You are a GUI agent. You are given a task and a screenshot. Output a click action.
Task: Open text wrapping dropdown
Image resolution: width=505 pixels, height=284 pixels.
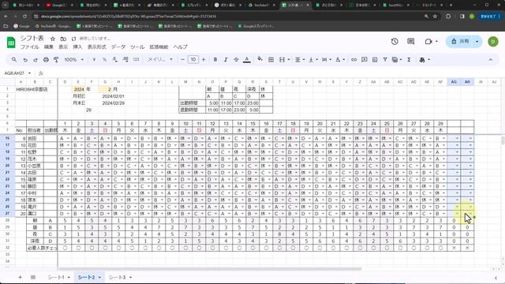[327, 60]
